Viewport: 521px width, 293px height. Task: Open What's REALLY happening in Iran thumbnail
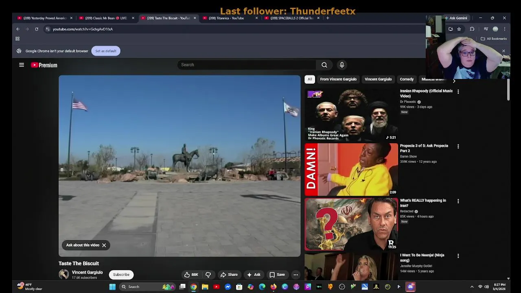pyautogui.click(x=351, y=224)
